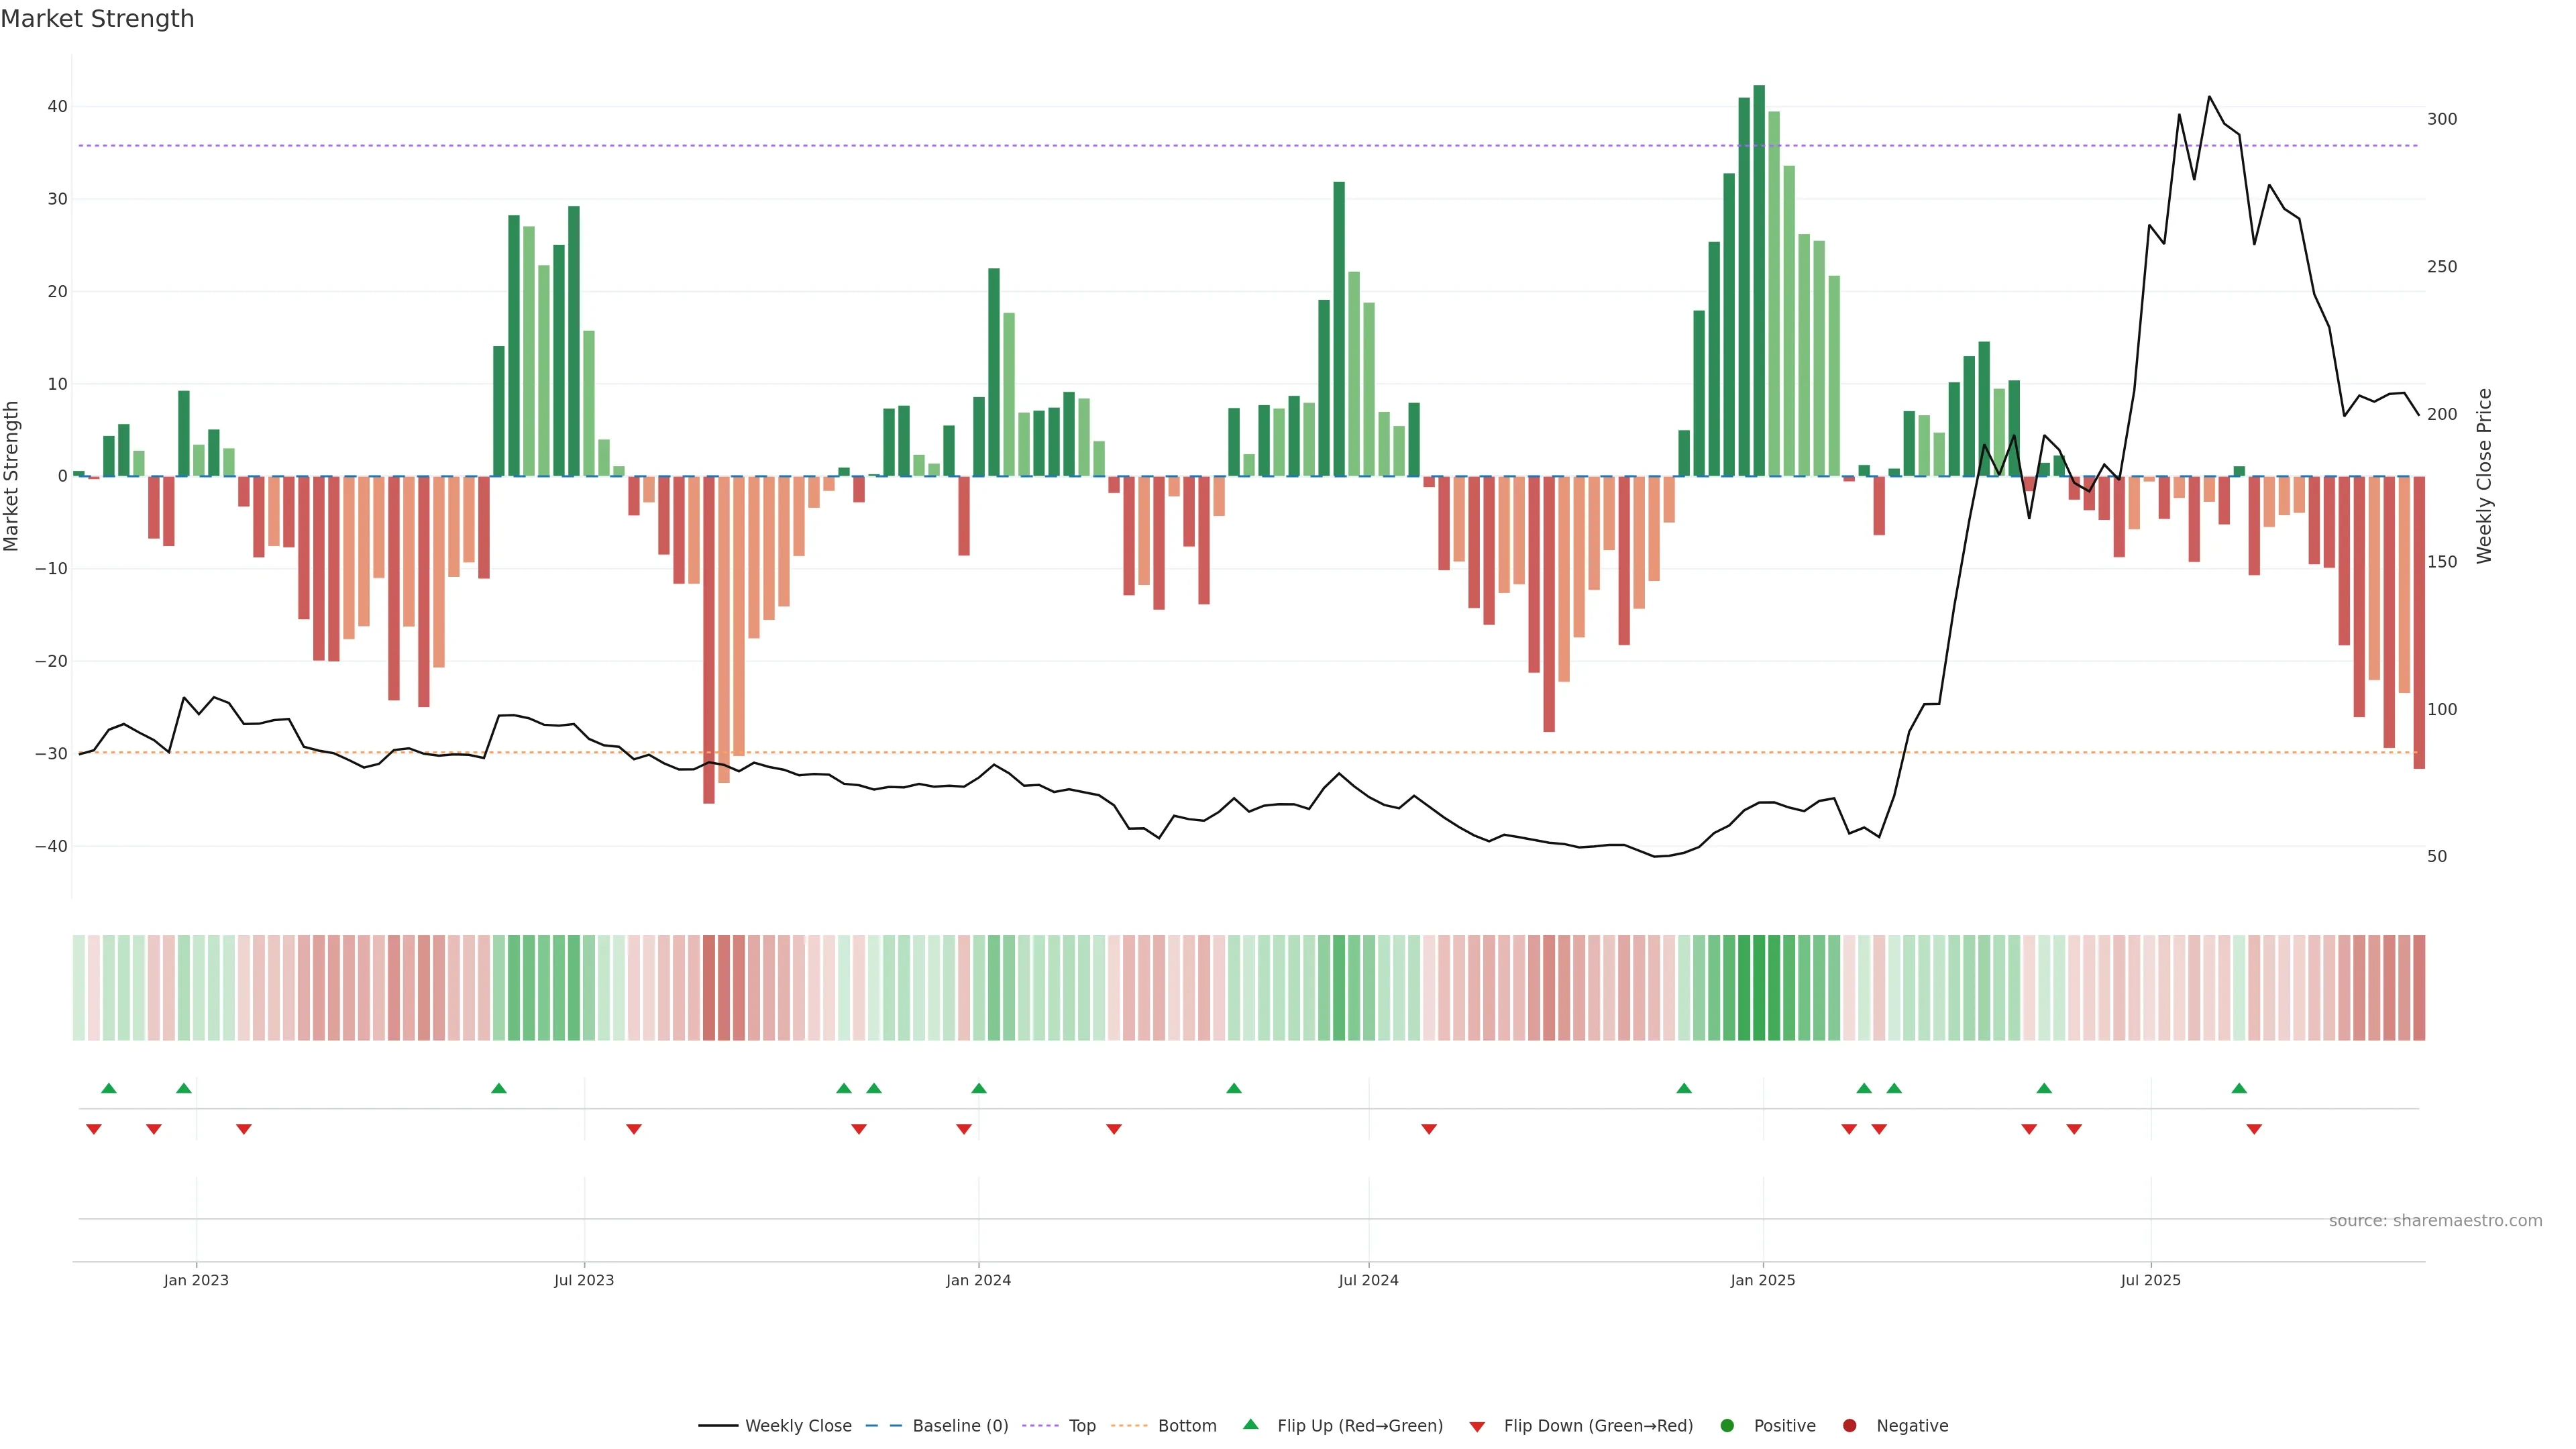Click the Market Strength chart title

97,19
